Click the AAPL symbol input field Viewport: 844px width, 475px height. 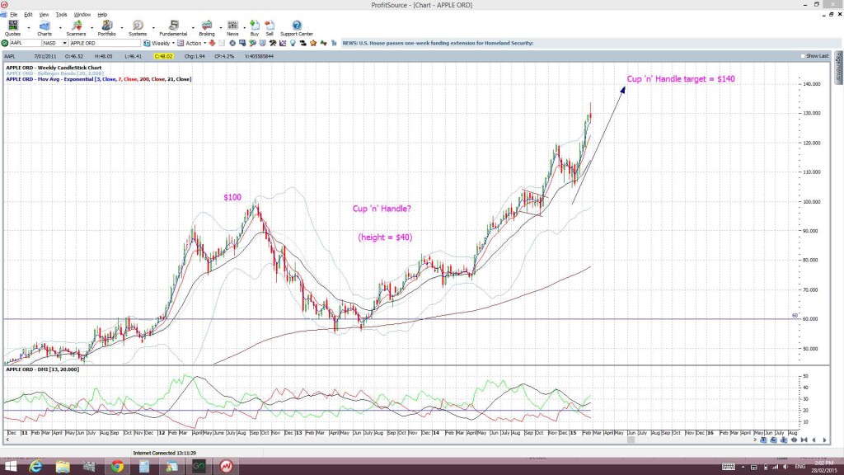[x=26, y=43]
